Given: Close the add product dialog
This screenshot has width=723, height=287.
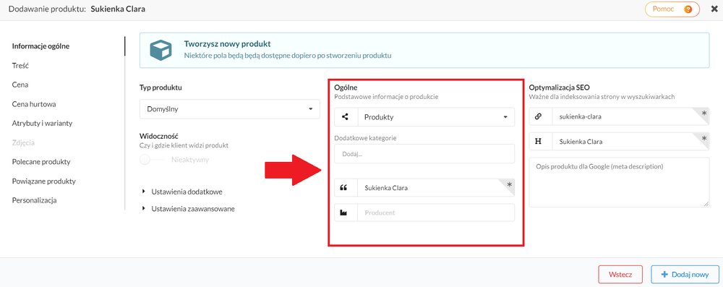Looking at the screenshot, I should (714, 9).
